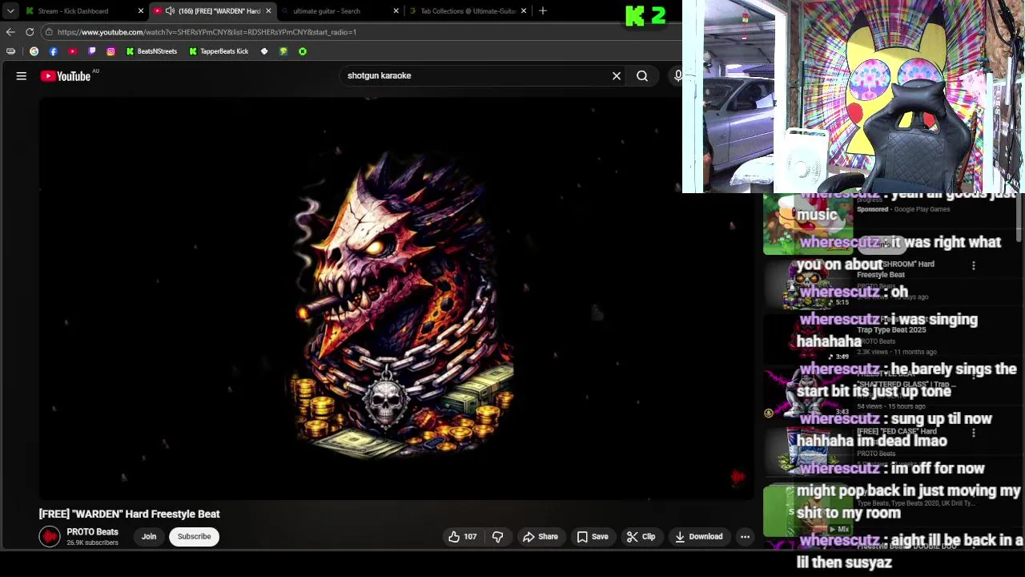1025x577 pixels.
Task: Open the sidebar thumbnail with 3:49 duration
Action: [x=808, y=339]
